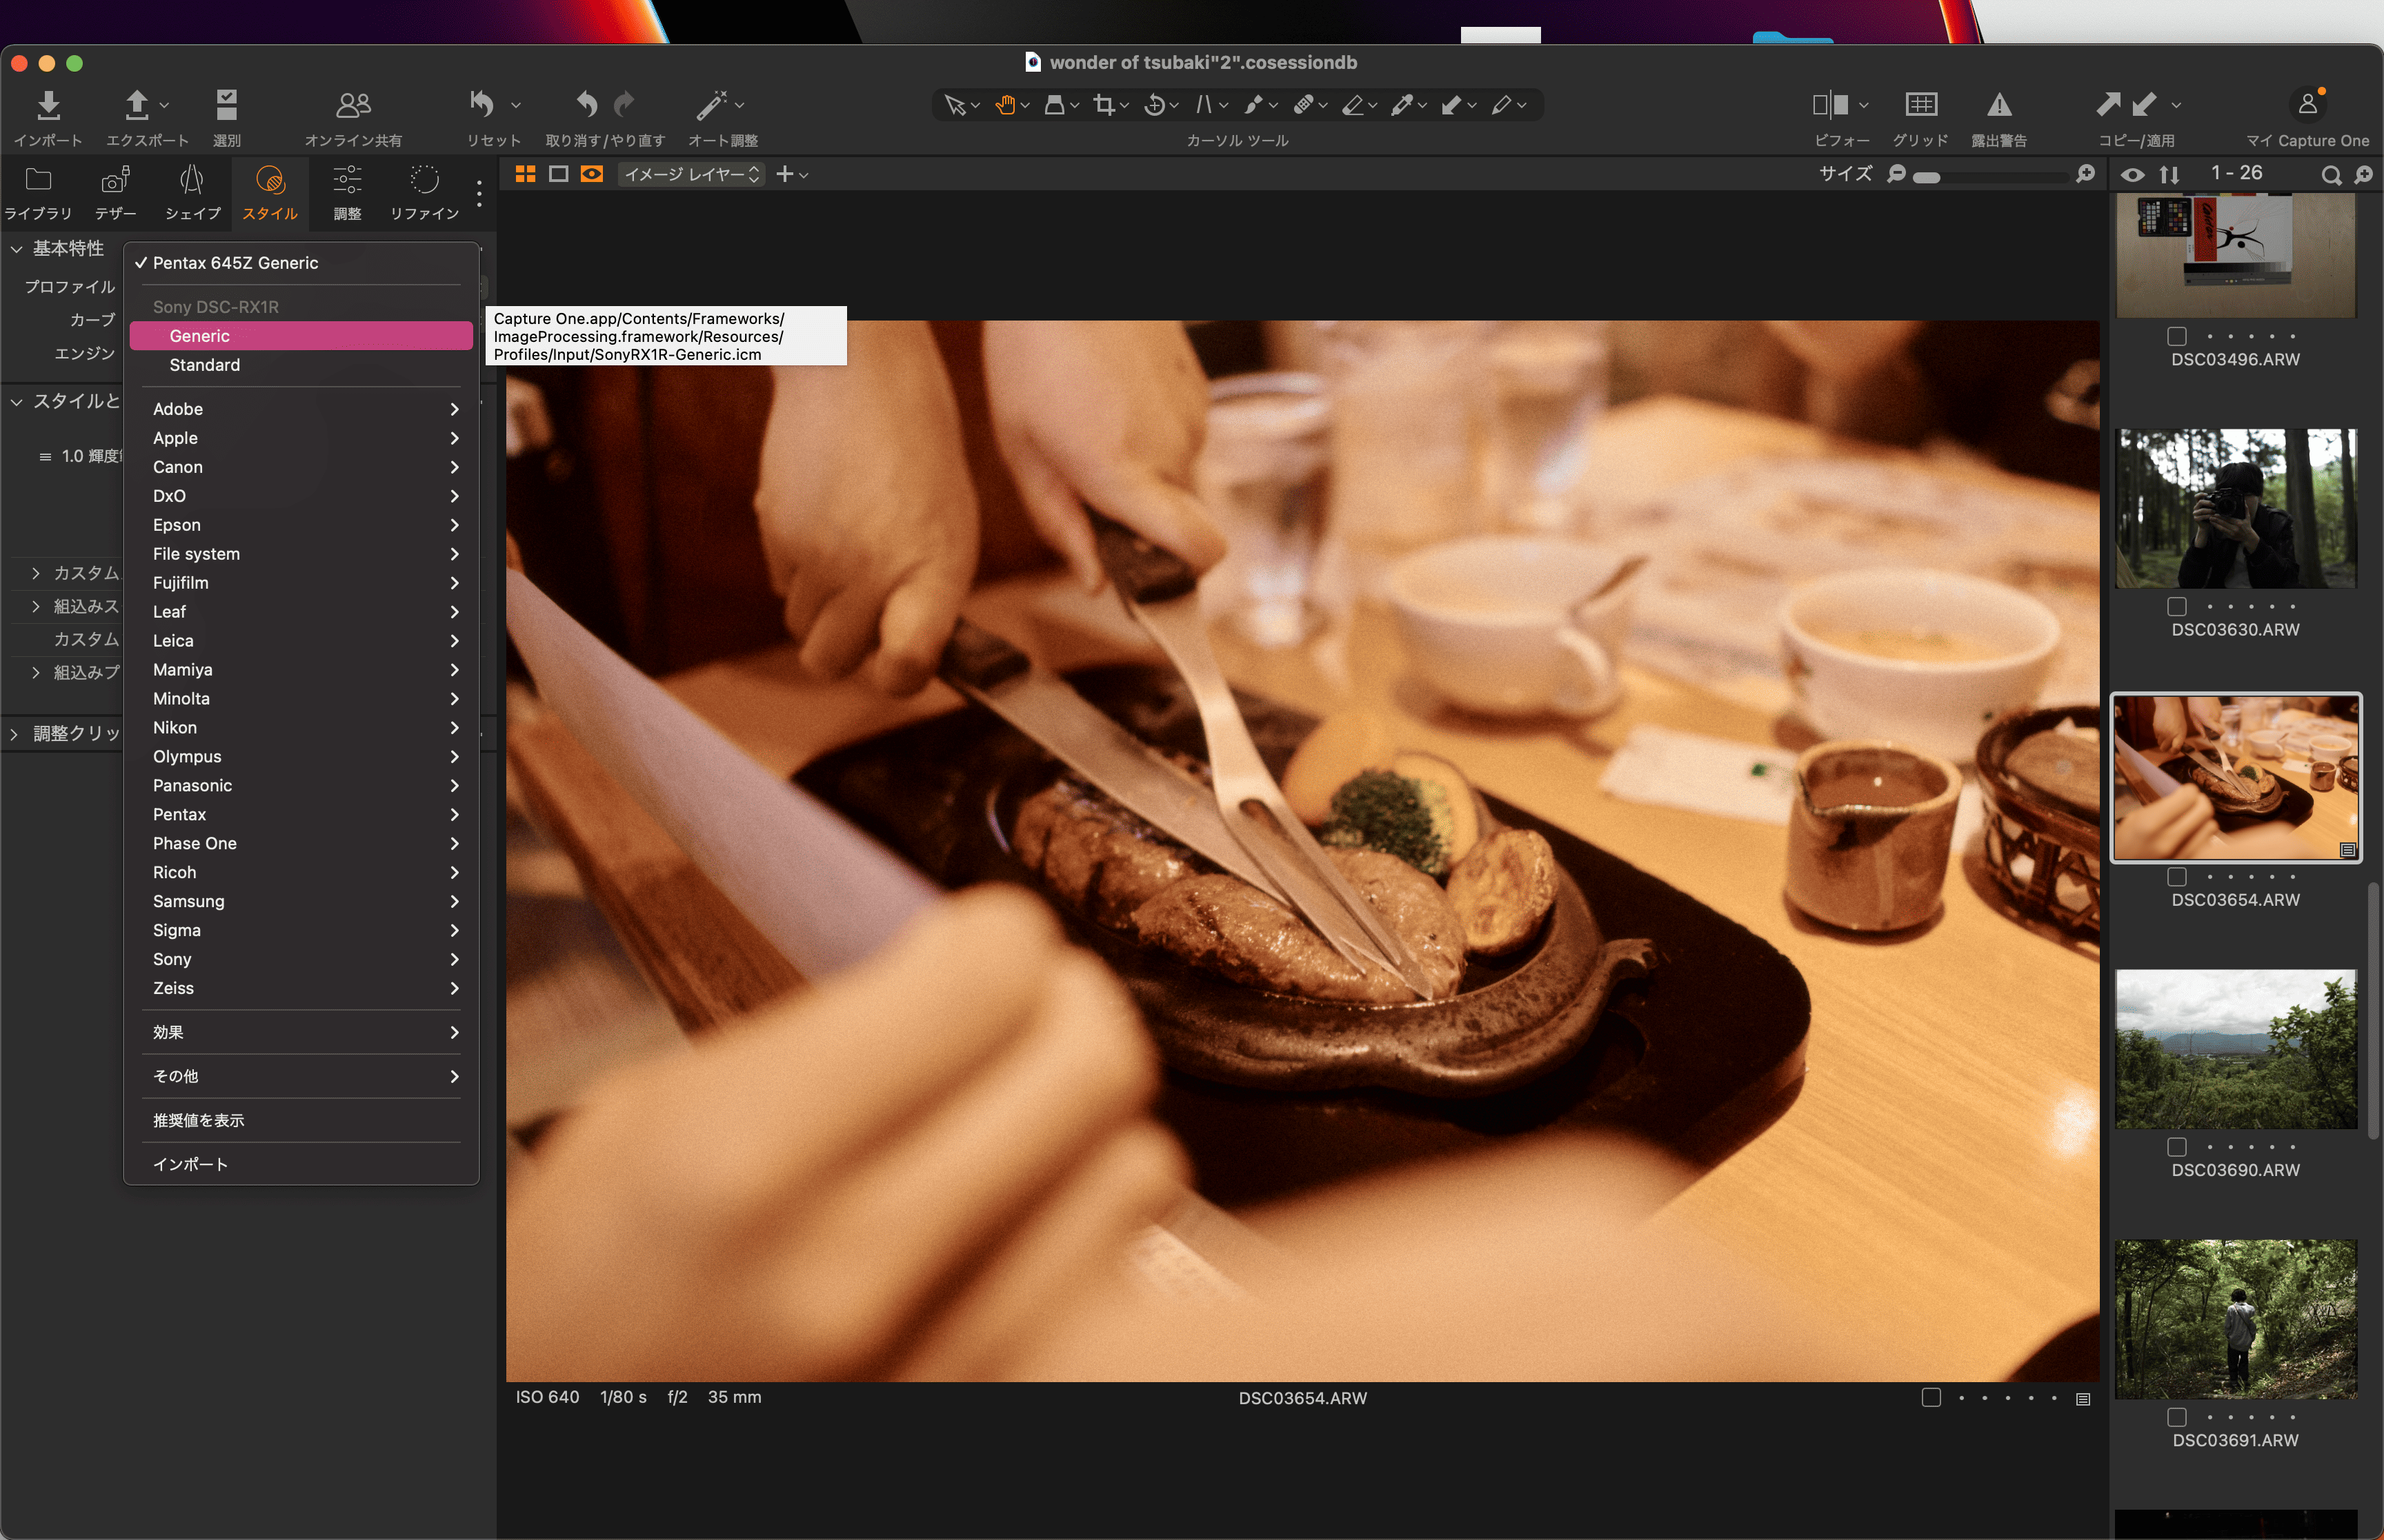The height and width of the screenshot is (1540, 2384).
Task: Click the Redo arrow icon
Action: tap(624, 104)
